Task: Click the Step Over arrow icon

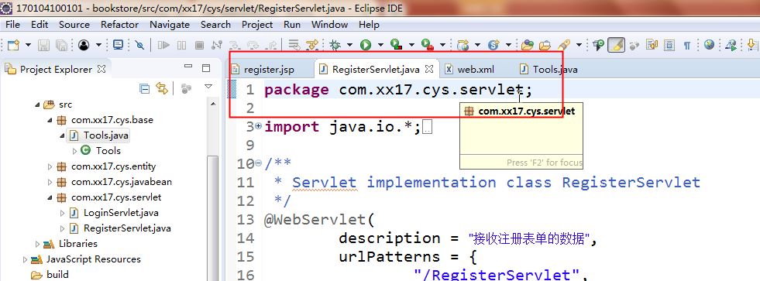Action: pyautogui.click(x=253, y=45)
